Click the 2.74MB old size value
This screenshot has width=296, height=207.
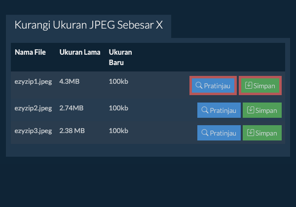(x=72, y=108)
